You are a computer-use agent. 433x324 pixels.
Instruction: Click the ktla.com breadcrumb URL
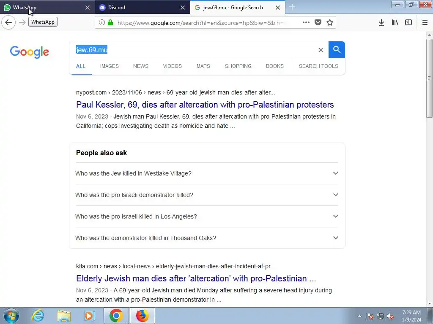pyautogui.click(x=175, y=267)
